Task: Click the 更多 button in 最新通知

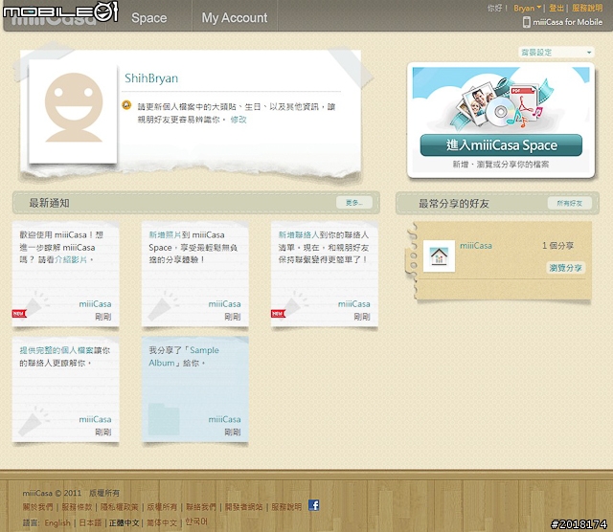Action: tap(353, 202)
